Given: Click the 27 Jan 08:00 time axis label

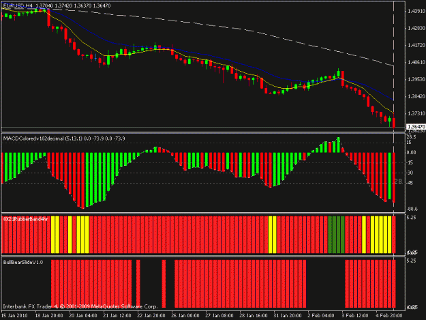Looking at the screenshot, I should click(x=219, y=316).
